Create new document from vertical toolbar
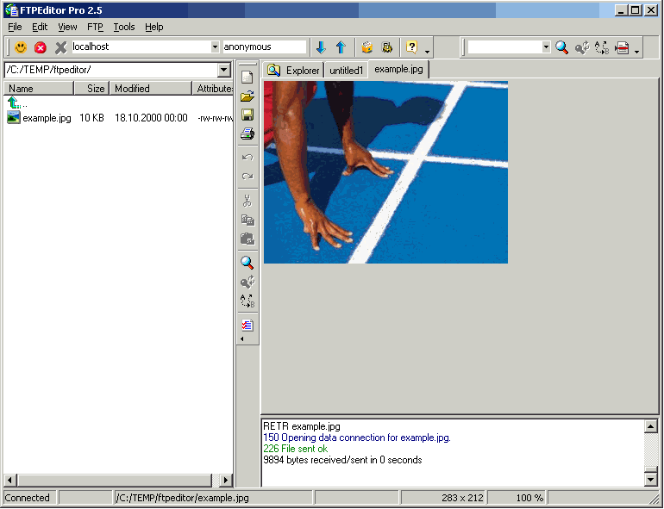This screenshot has width=664, height=509. pyautogui.click(x=247, y=78)
